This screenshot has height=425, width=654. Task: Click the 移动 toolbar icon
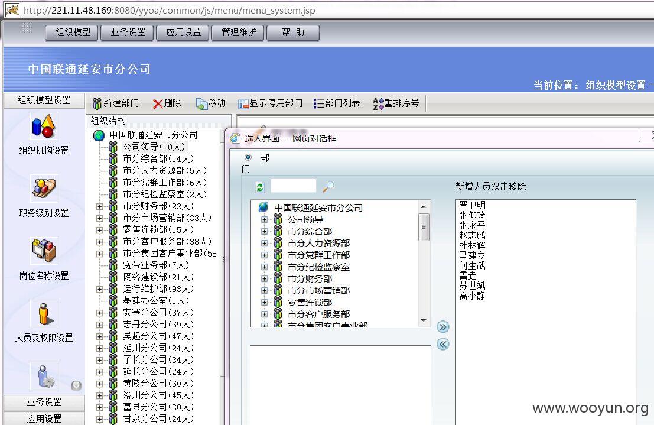pyautogui.click(x=201, y=103)
